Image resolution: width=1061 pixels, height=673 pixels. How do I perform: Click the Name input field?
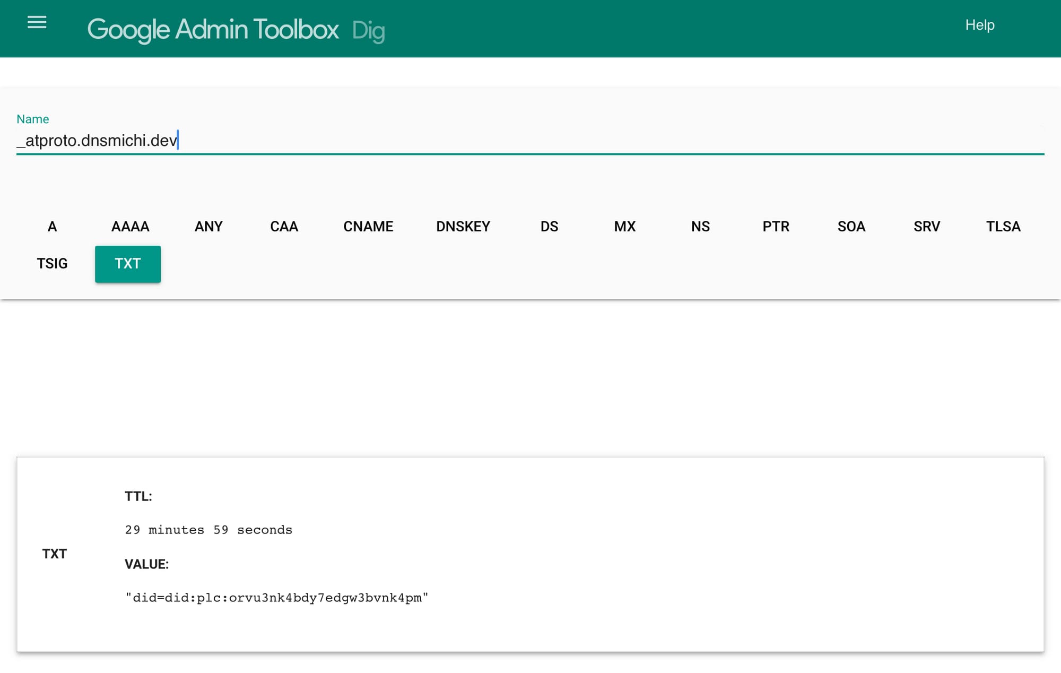[529, 141]
